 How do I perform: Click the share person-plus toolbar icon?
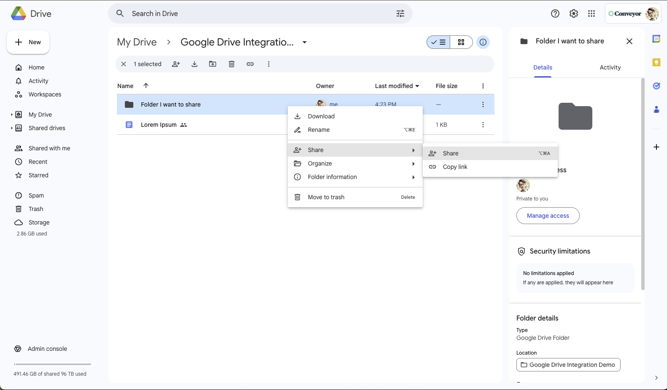[x=176, y=64]
